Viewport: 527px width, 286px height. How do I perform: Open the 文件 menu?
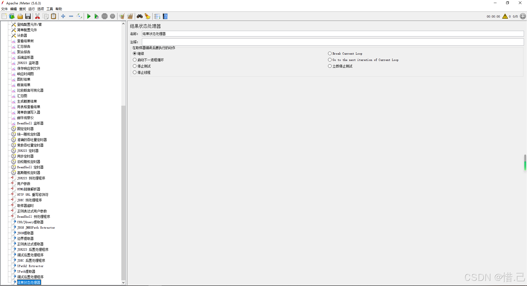[x=4, y=9]
